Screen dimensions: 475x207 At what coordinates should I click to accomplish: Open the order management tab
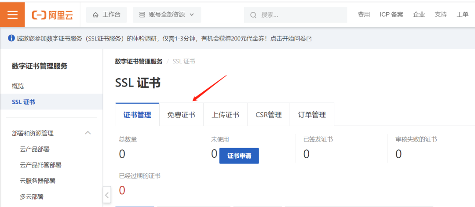(312, 115)
